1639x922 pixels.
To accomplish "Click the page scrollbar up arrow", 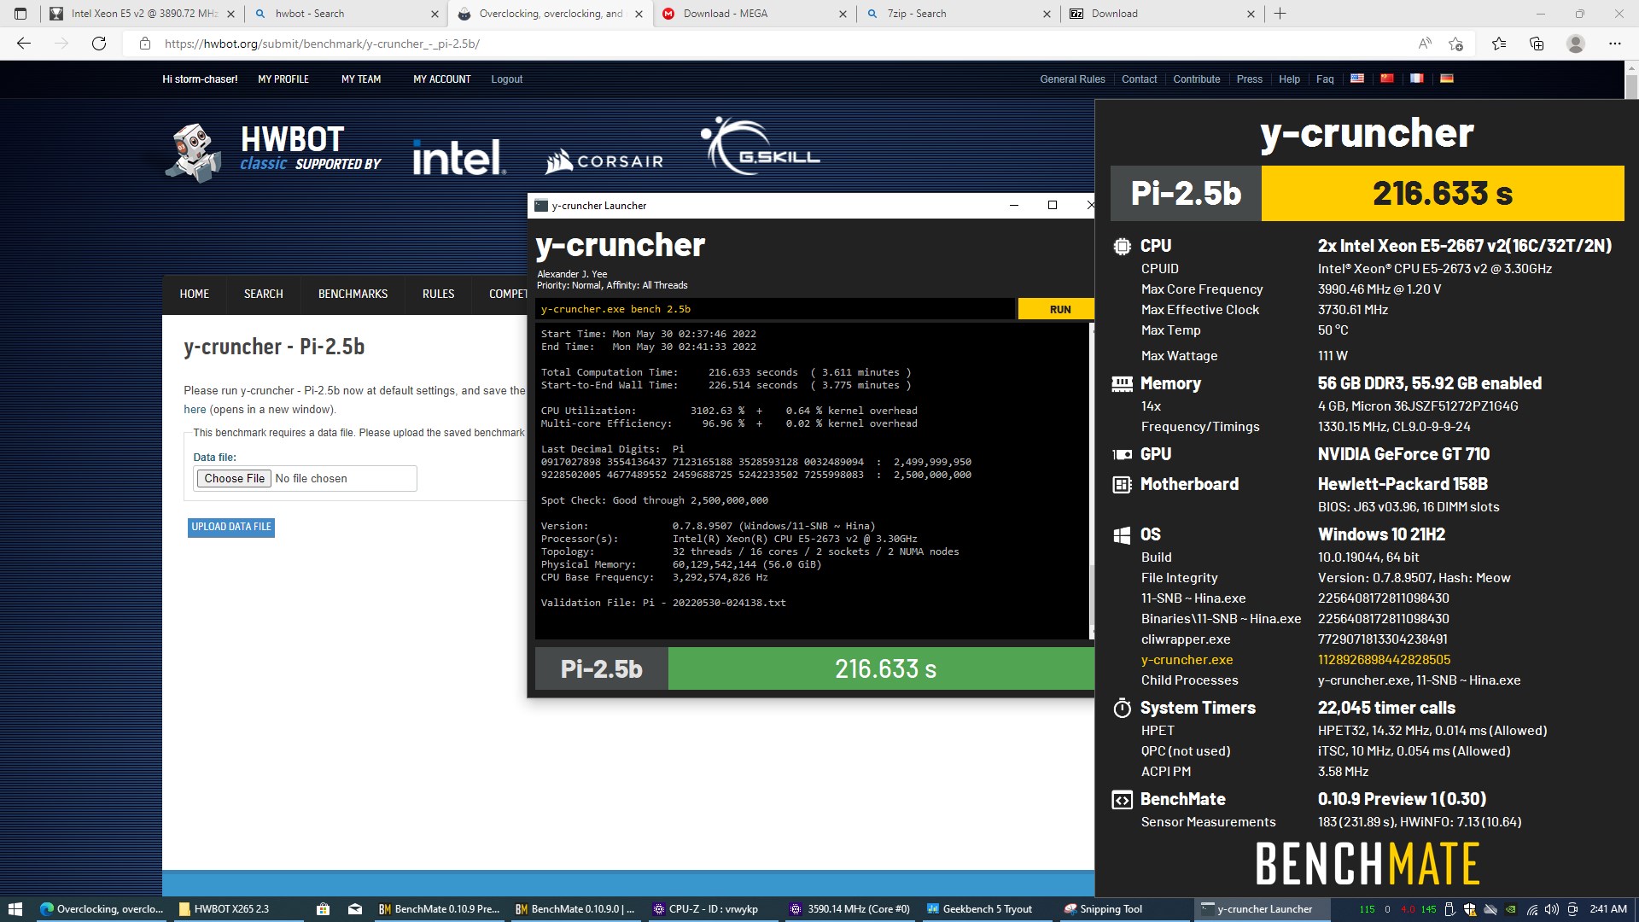I will pyautogui.click(x=1631, y=67).
